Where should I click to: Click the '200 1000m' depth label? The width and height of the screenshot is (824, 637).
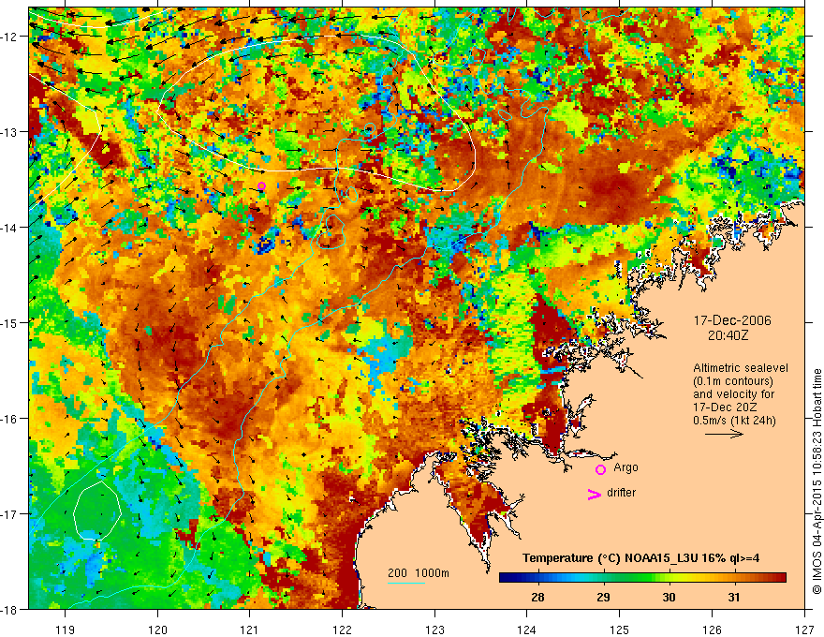tap(419, 573)
